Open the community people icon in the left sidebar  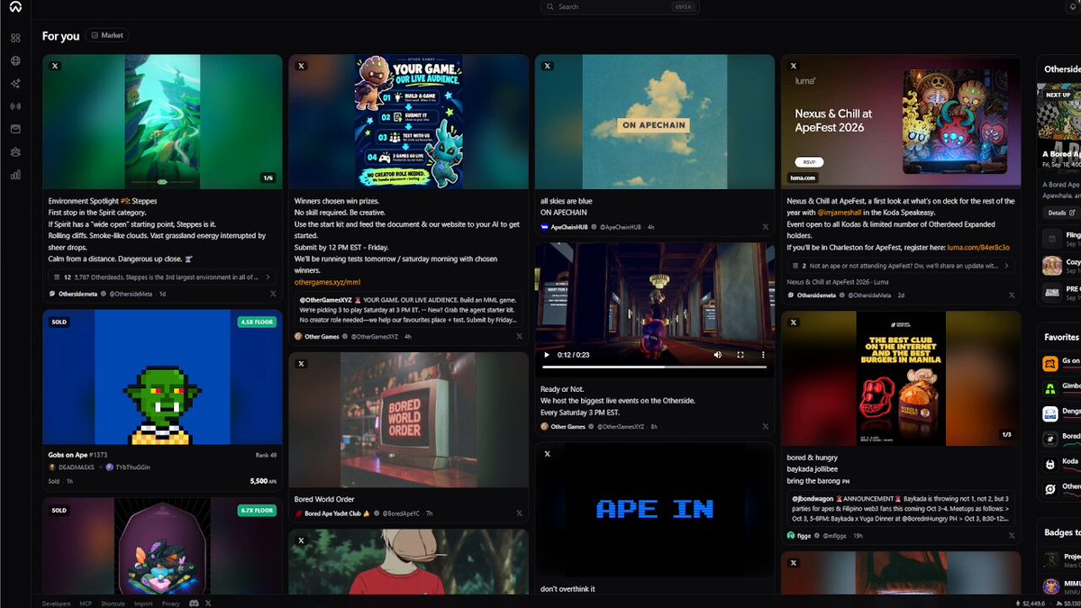15,152
